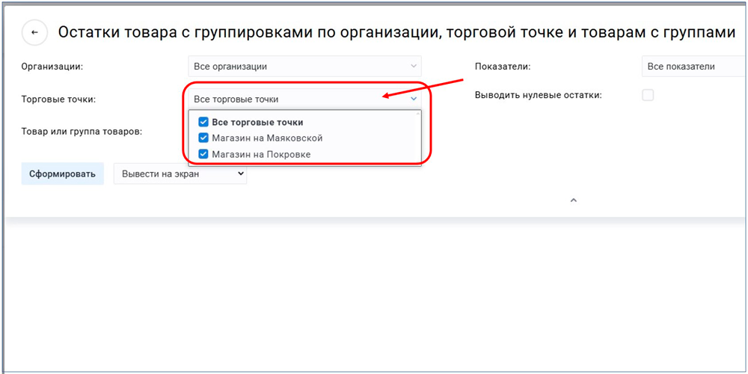The height and width of the screenshot is (374, 748).
Task: Open the Вывести на экран output selector
Action: point(180,174)
